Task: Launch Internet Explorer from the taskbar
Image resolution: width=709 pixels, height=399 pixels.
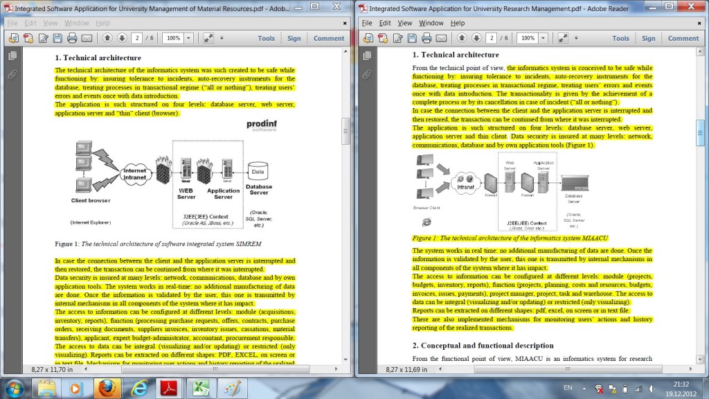Action: [138, 388]
